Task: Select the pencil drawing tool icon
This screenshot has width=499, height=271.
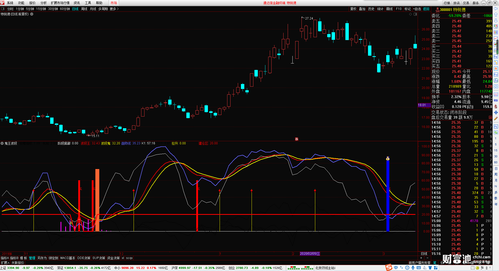Action: [496, 118]
